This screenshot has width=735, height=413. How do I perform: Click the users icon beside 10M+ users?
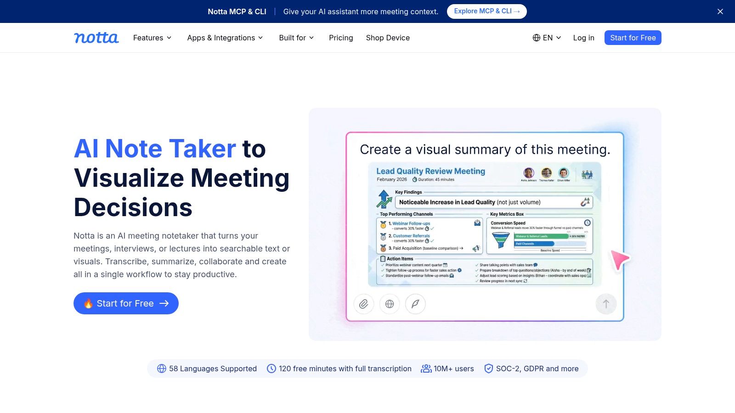(x=426, y=368)
